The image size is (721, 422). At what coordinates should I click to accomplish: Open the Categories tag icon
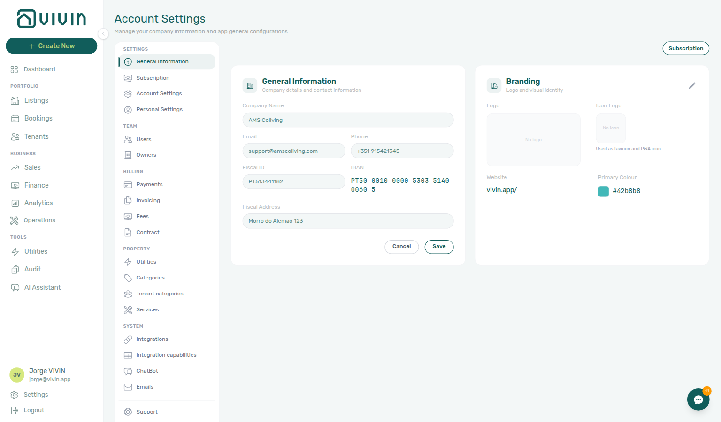tap(128, 278)
